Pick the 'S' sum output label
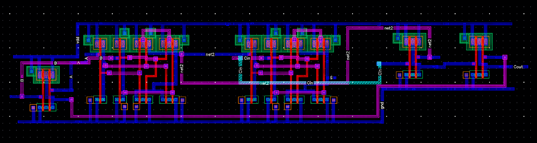 point(331,78)
